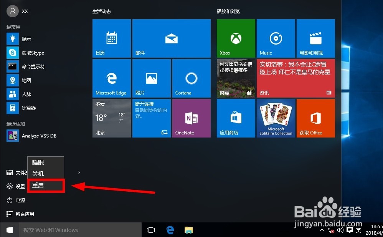Click the 生活动态 group heading

(x=102, y=12)
